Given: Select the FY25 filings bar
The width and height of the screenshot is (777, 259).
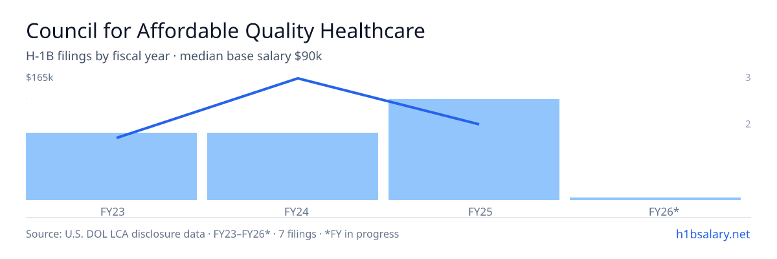Looking at the screenshot, I should click(474, 150).
